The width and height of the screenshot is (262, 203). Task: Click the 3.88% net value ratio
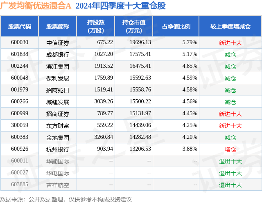point(190,149)
